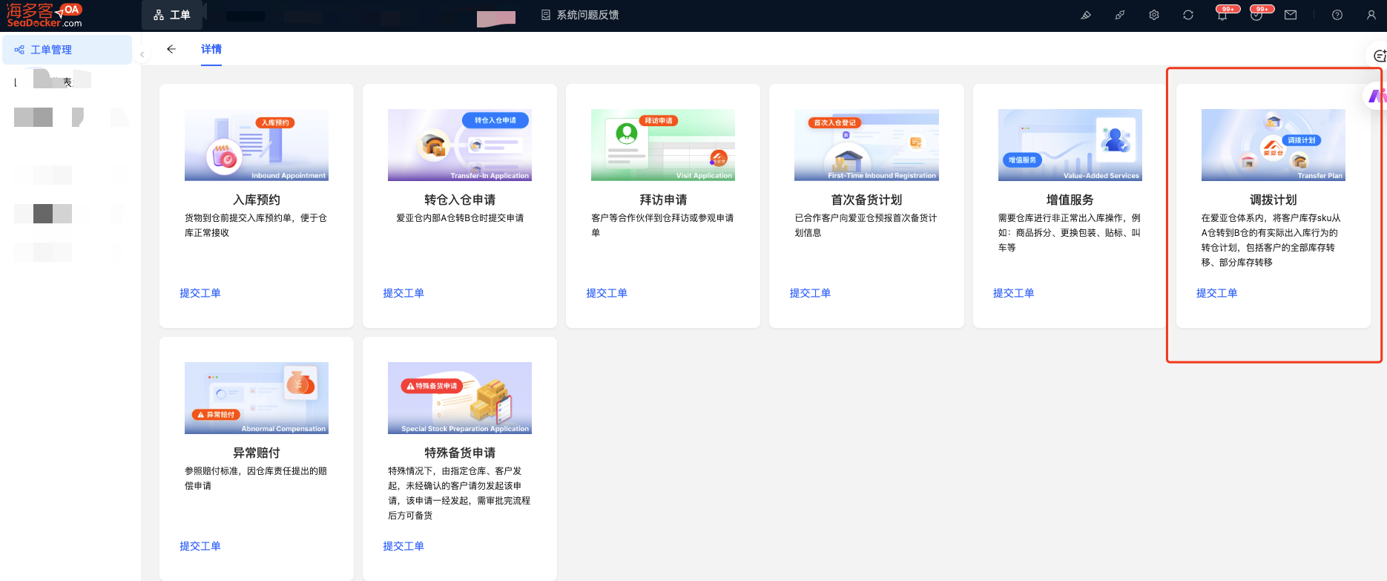1387x581 pixels.
Task: Click the 特殊备货申请 card thumbnail
Action: click(460, 398)
